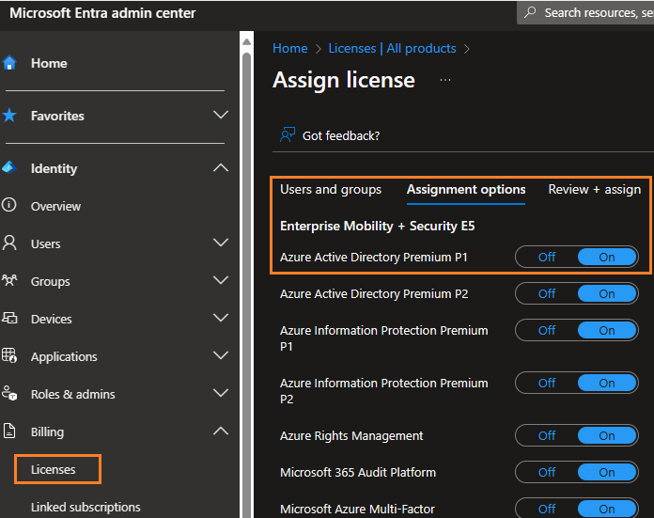
Task: Click the Enterprise Mobility + Security E5 heading
Action: click(x=377, y=226)
